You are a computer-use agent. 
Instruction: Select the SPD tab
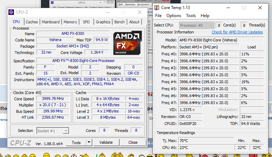click(86, 22)
